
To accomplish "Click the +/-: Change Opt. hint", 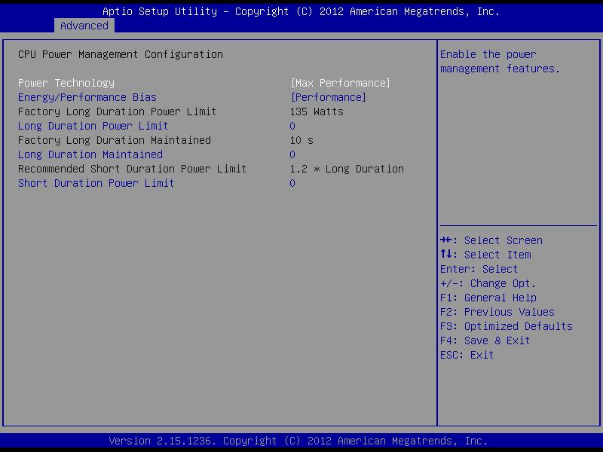I will (488, 284).
